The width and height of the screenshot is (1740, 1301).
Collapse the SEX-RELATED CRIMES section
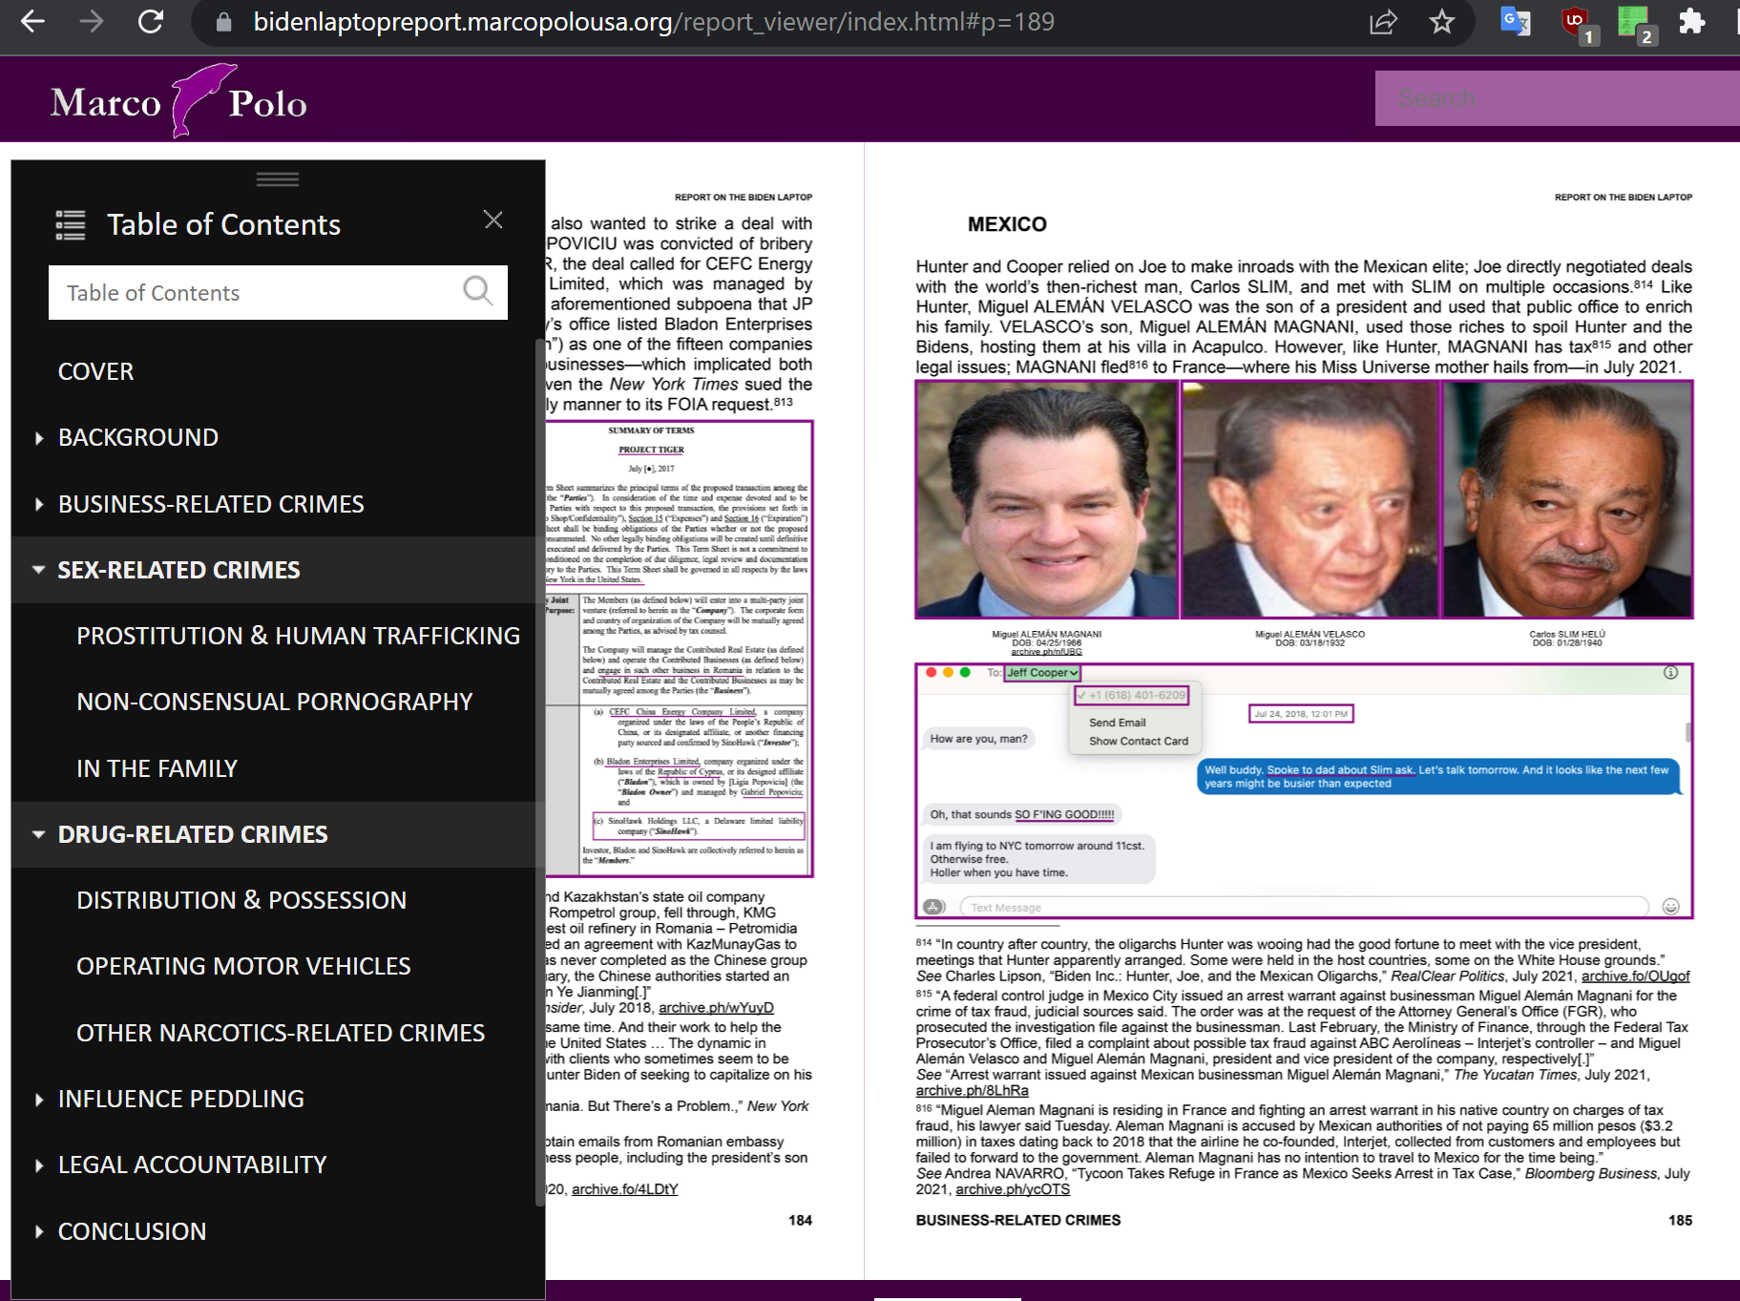39,570
